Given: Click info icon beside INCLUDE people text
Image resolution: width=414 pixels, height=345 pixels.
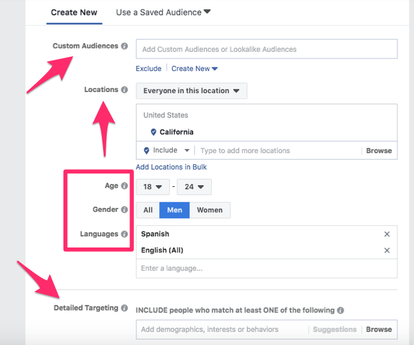Looking at the screenshot, I should click(x=341, y=310).
